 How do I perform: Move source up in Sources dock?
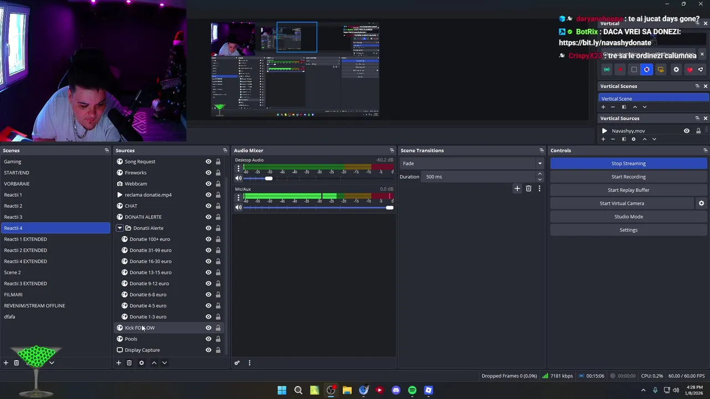click(x=154, y=362)
